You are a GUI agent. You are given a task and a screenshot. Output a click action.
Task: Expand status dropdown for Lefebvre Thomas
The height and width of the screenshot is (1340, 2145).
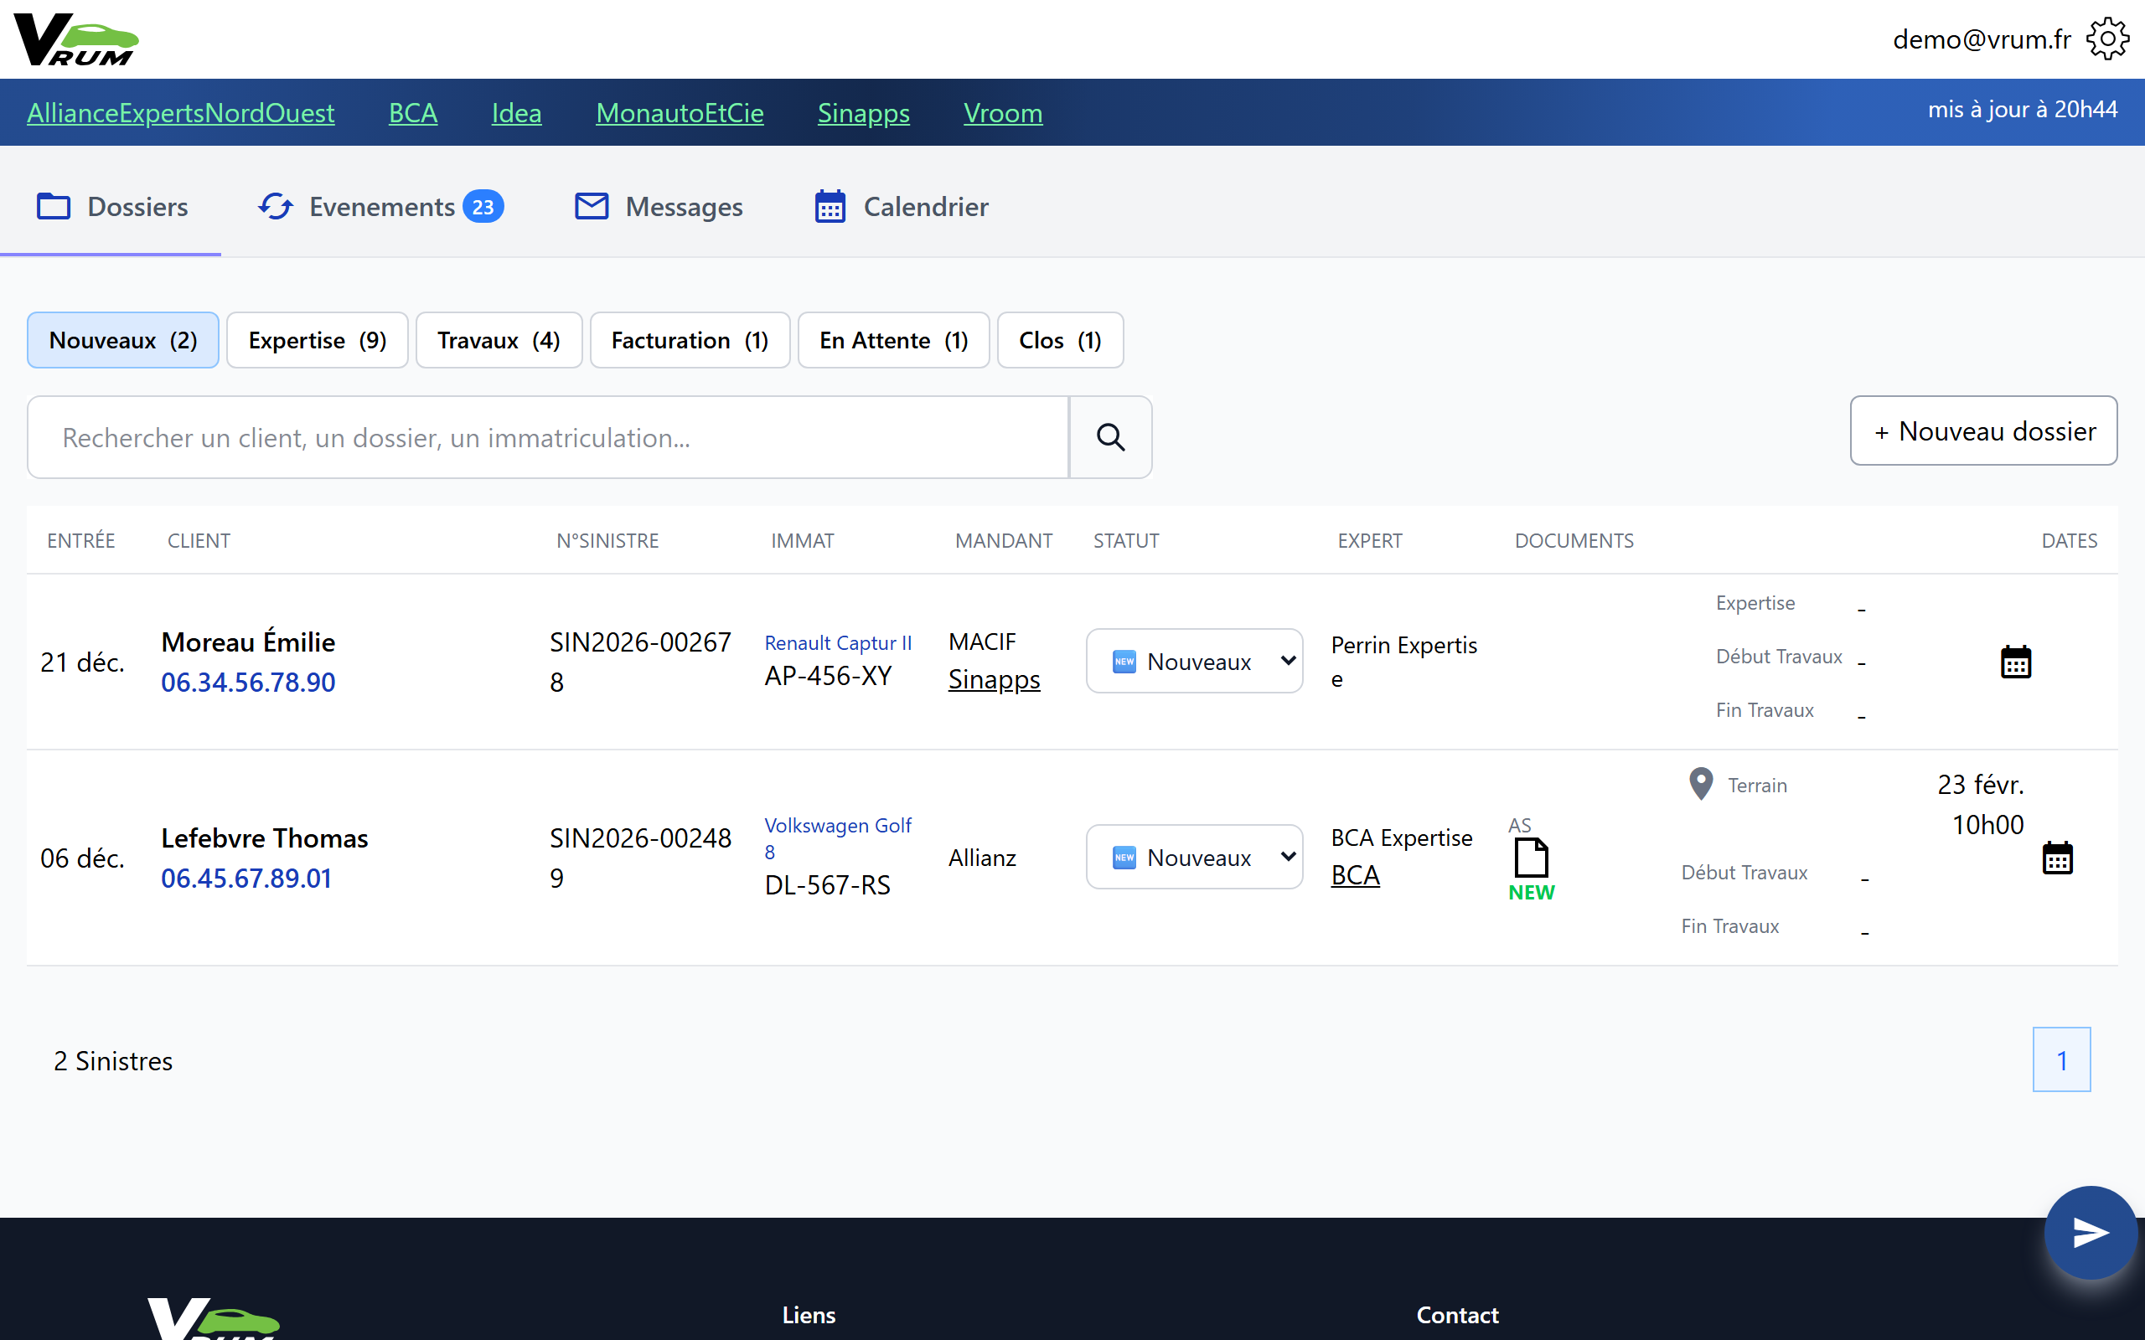point(1194,857)
